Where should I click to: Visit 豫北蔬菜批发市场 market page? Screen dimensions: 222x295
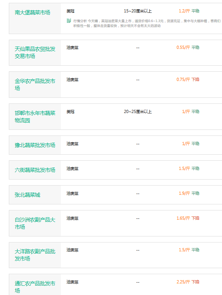pos(35,145)
